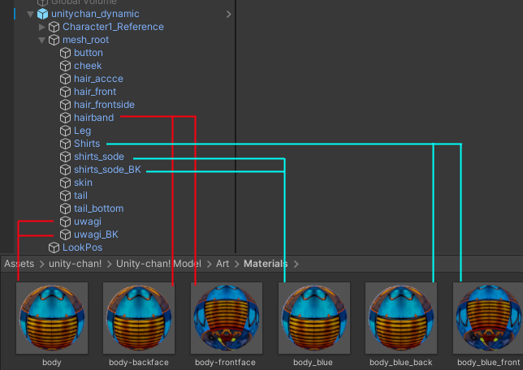This screenshot has height=370, width=523.
Task: Click the cube icon beside uwagi_BK
Action: click(x=65, y=235)
